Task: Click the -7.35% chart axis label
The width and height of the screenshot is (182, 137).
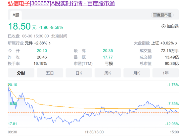Action: tap(173, 104)
